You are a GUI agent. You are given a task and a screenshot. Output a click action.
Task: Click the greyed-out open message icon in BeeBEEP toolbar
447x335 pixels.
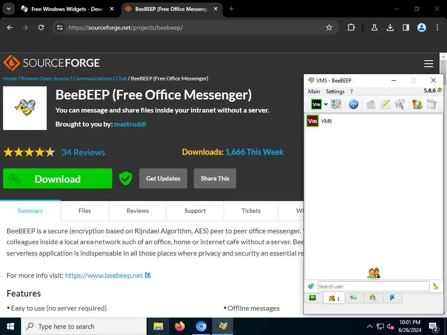tap(371, 104)
